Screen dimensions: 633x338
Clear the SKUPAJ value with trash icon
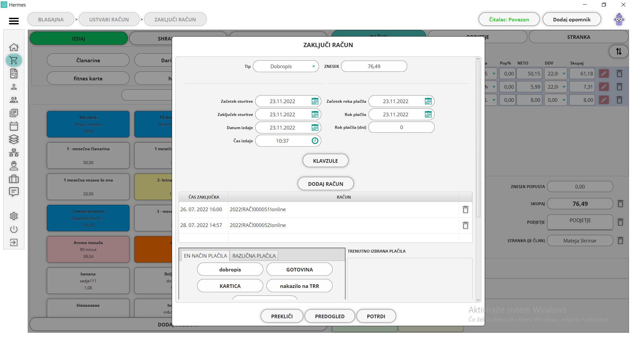pos(620,204)
